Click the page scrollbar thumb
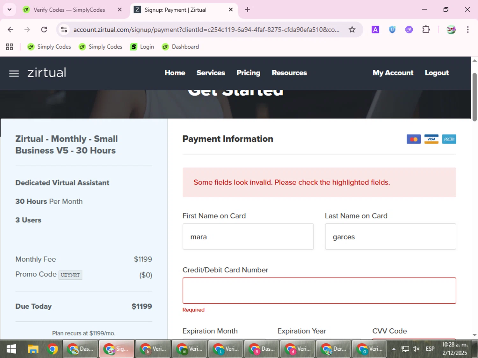Image resolution: width=478 pixels, height=358 pixels. tap(474, 97)
